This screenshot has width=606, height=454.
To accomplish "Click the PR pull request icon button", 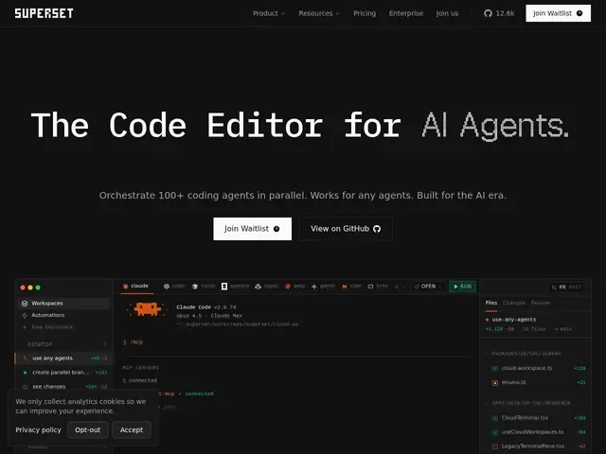I will [x=567, y=288].
